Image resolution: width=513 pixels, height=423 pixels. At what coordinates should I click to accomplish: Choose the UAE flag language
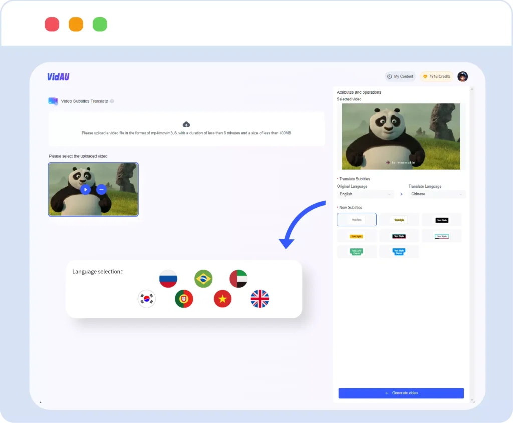[x=238, y=278]
